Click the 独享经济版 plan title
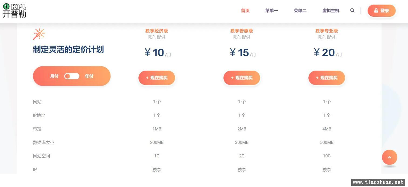The image size is (408, 187). [157, 31]
